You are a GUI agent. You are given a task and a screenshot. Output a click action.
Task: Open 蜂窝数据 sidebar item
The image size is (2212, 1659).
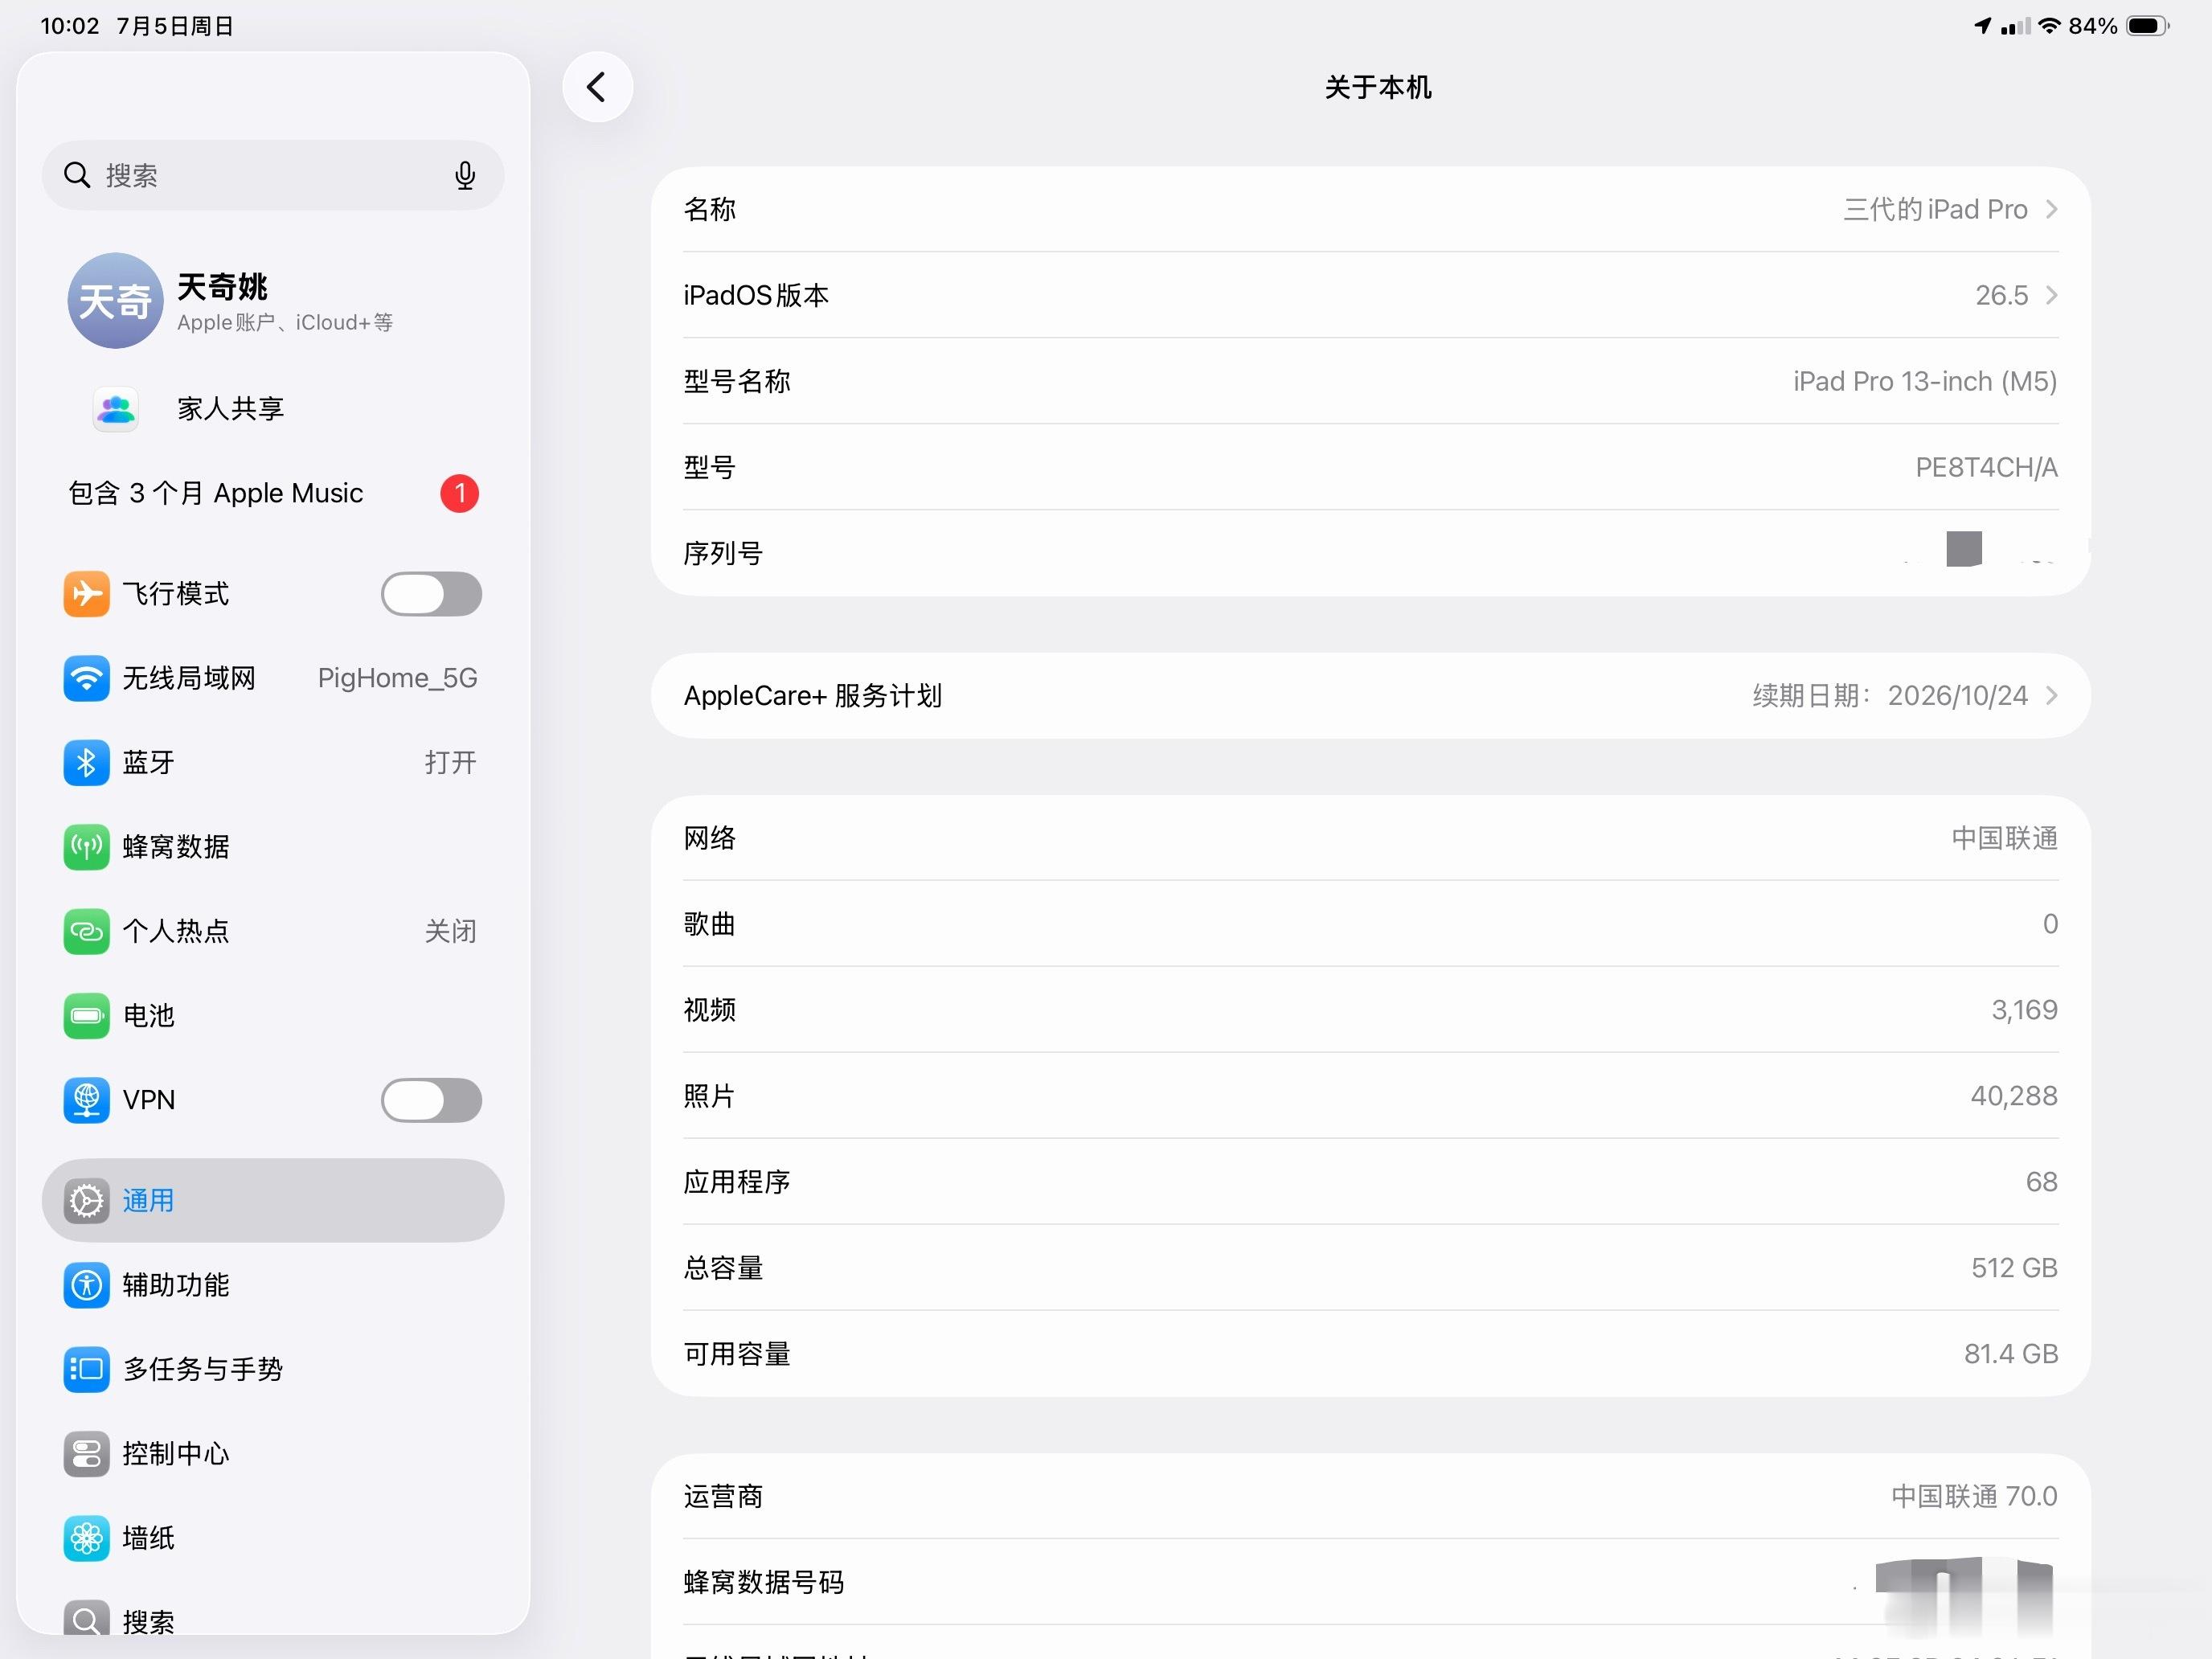pos(273,847)
